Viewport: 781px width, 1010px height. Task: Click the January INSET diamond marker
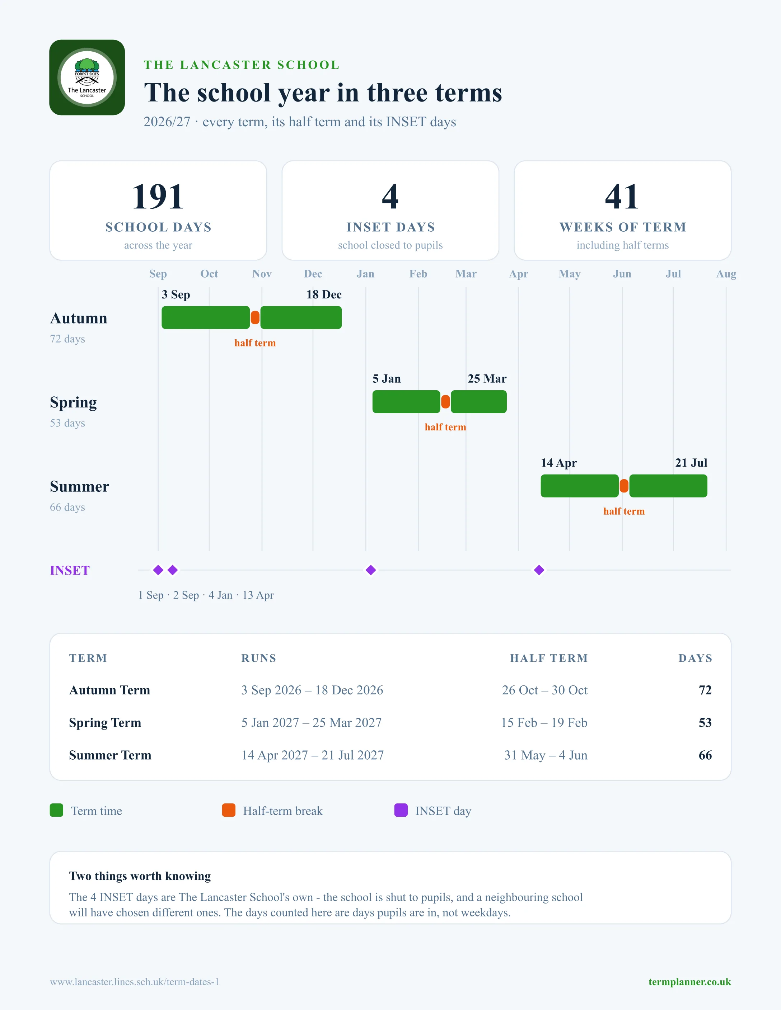pos(371,570)
